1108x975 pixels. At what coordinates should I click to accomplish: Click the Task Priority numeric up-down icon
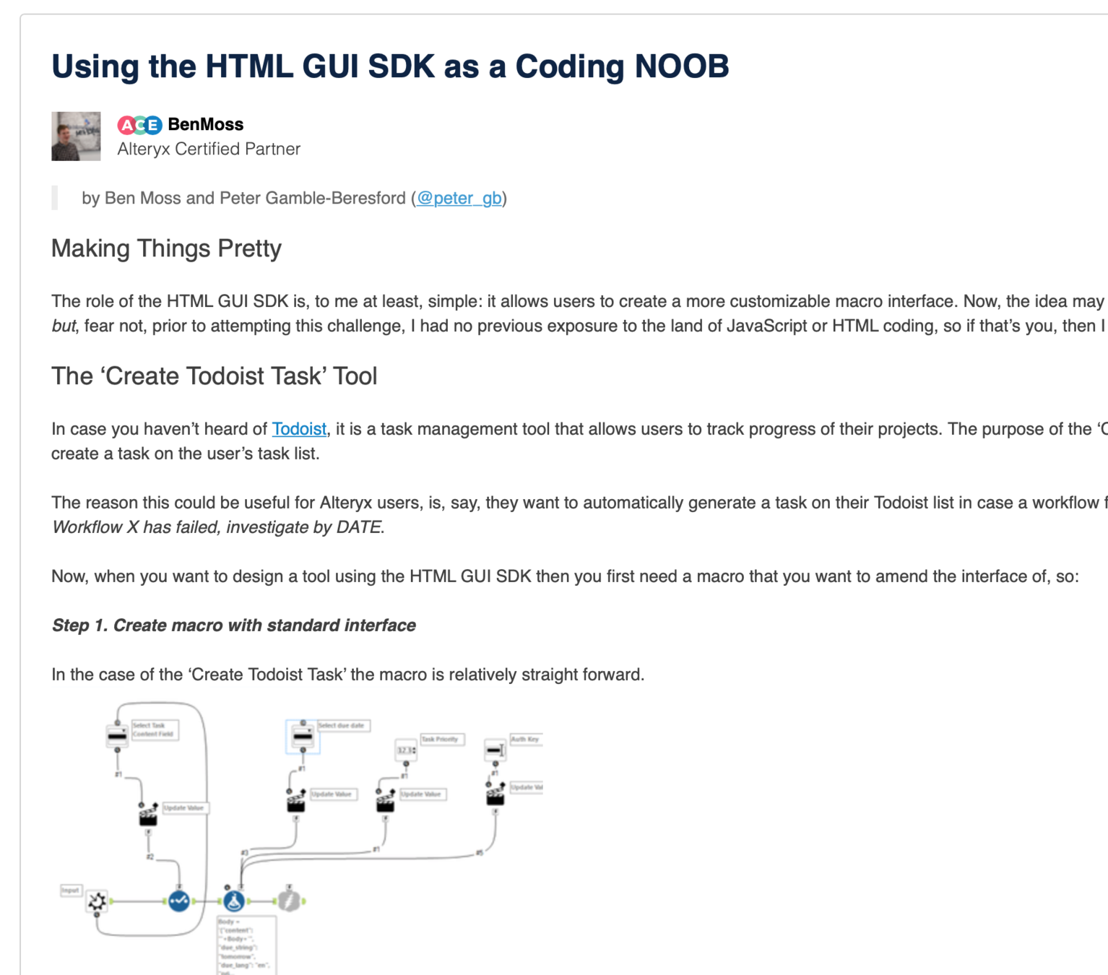click(406, 751)
